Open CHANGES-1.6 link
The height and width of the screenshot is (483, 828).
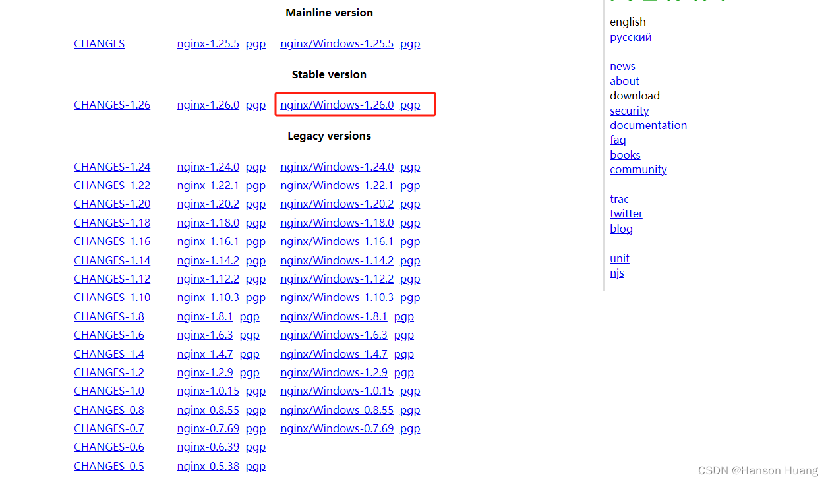tap(109, 335)
